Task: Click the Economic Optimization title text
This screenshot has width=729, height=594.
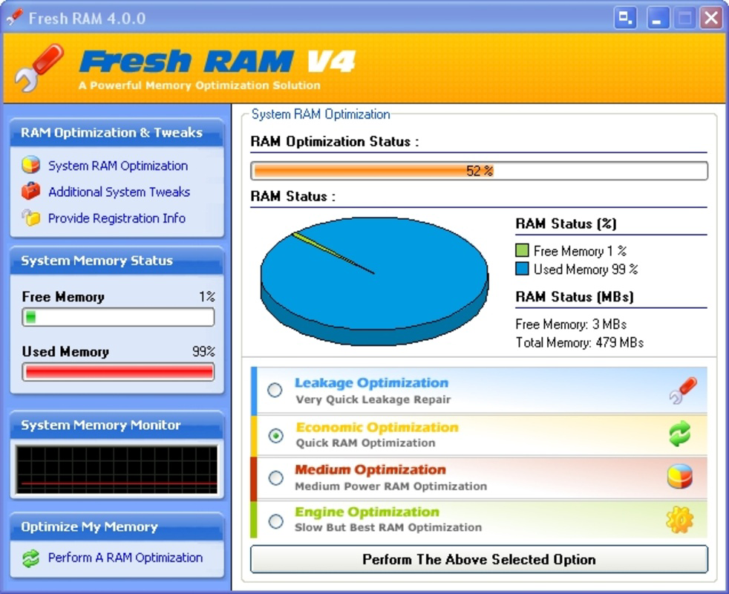Action: 377,427
